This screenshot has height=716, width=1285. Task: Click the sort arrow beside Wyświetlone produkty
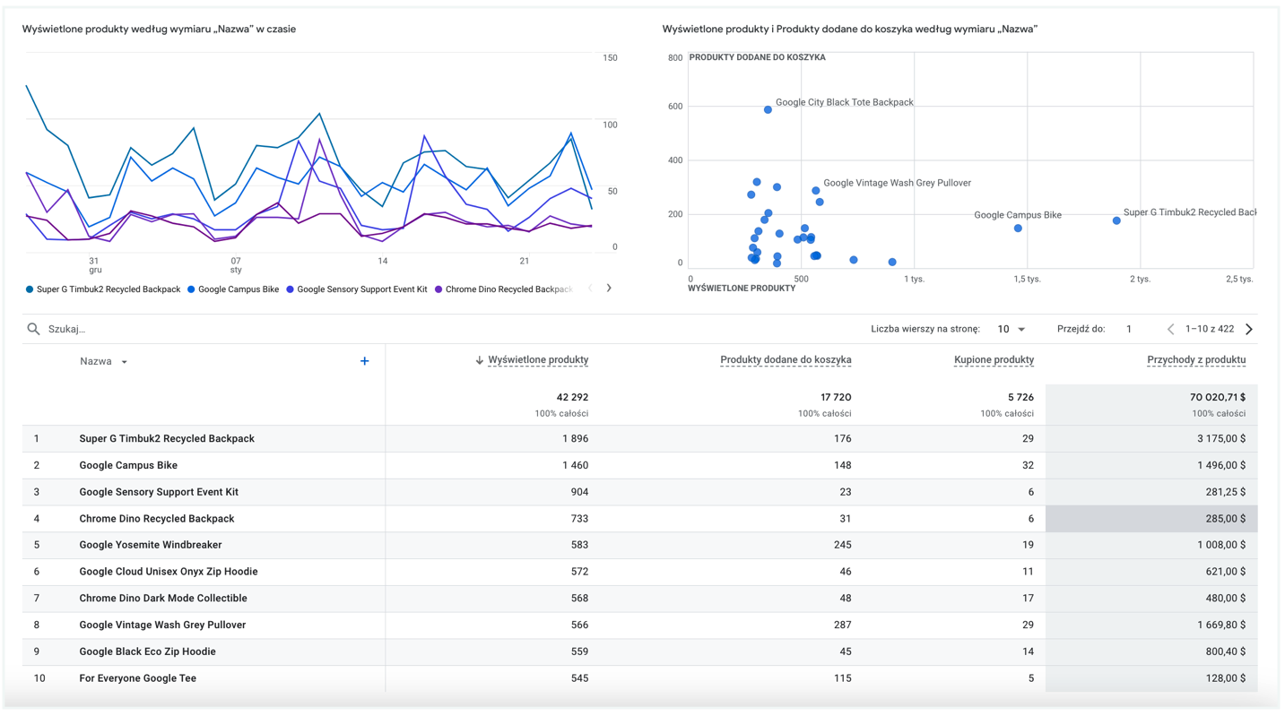tap(480, 360)
